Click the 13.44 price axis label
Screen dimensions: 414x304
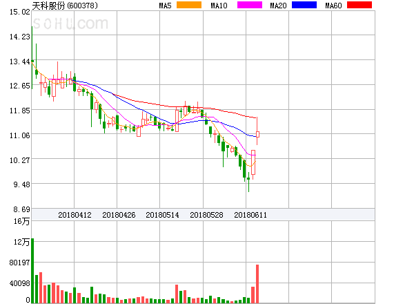20,61
